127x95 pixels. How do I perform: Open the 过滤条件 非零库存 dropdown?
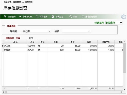(x=121, y=23)
